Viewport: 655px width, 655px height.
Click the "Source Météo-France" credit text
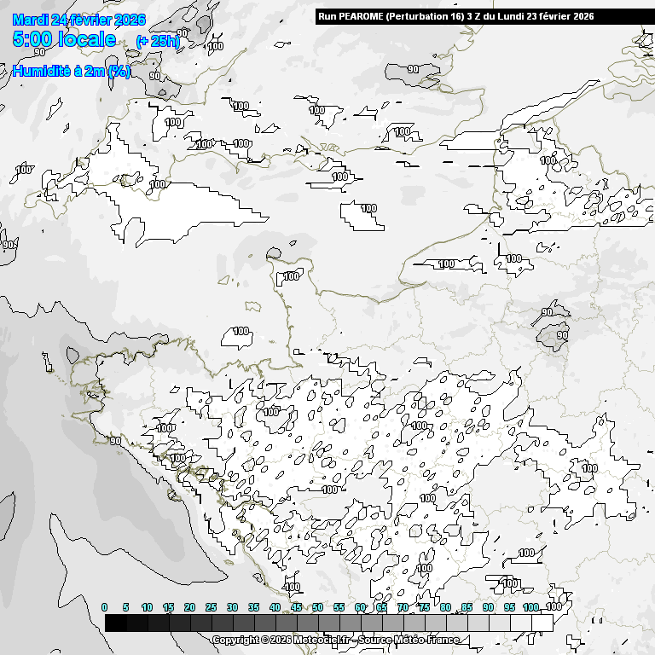[x=409, y=640]
